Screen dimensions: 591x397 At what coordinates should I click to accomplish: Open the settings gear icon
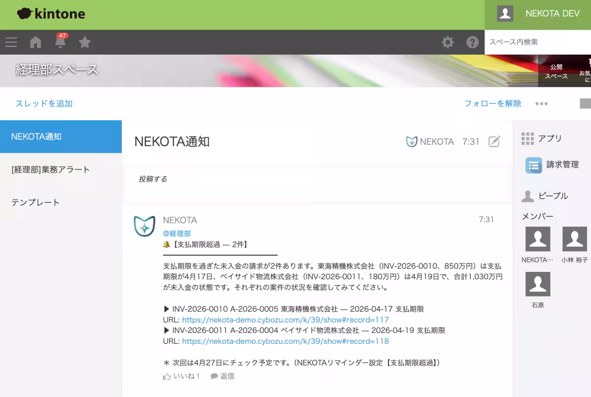click(448, 42)
